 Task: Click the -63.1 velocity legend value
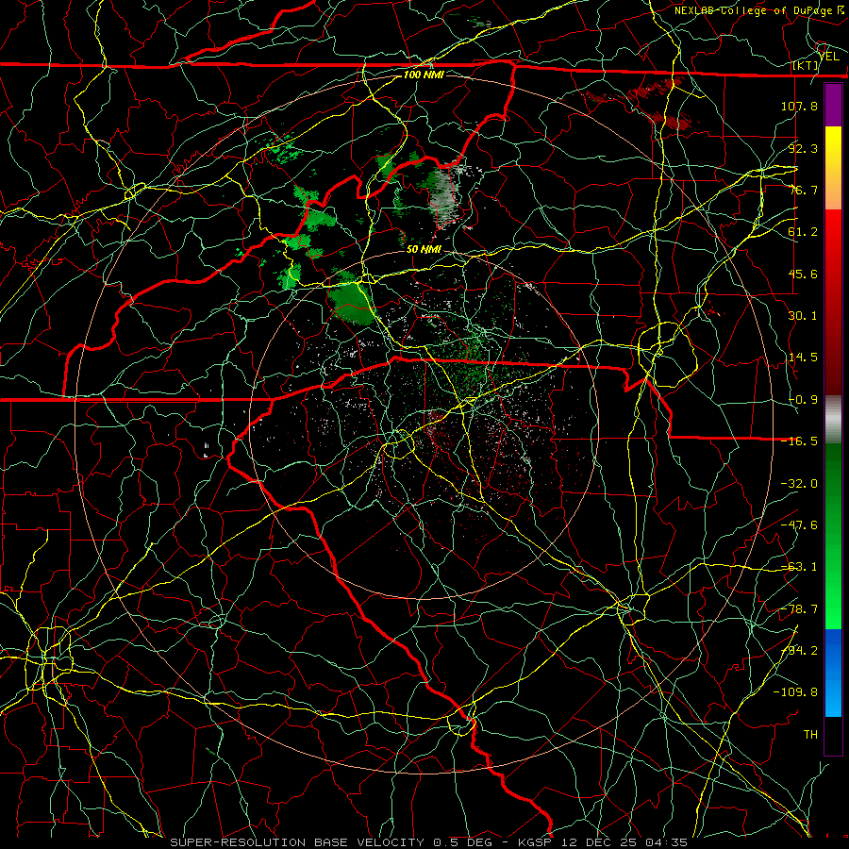tap(799, 567)
